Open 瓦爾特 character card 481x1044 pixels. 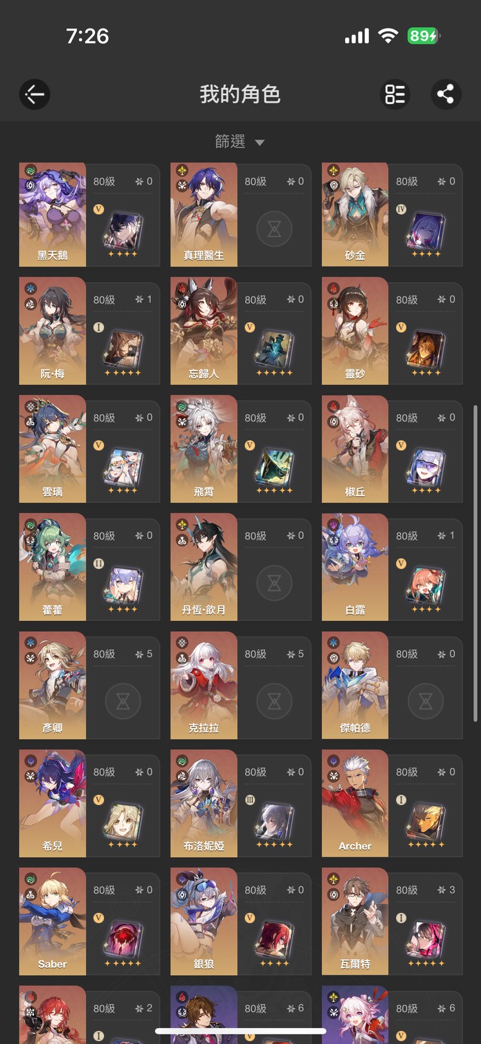(x=392, y=921)
